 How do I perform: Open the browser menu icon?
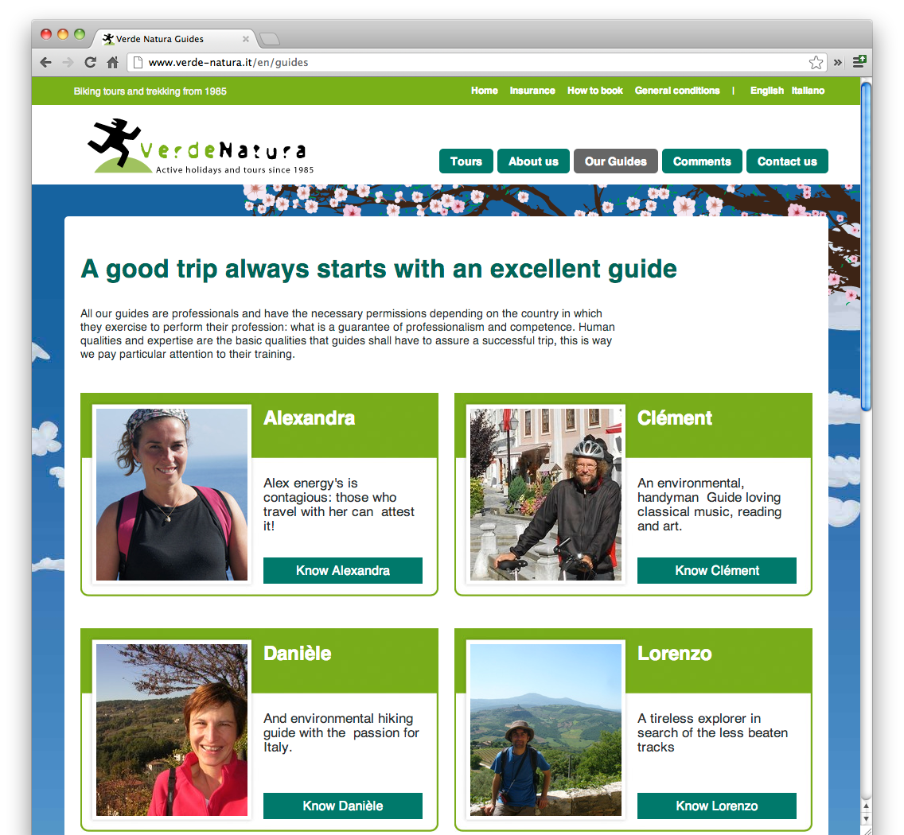click(x=859, y=62)
